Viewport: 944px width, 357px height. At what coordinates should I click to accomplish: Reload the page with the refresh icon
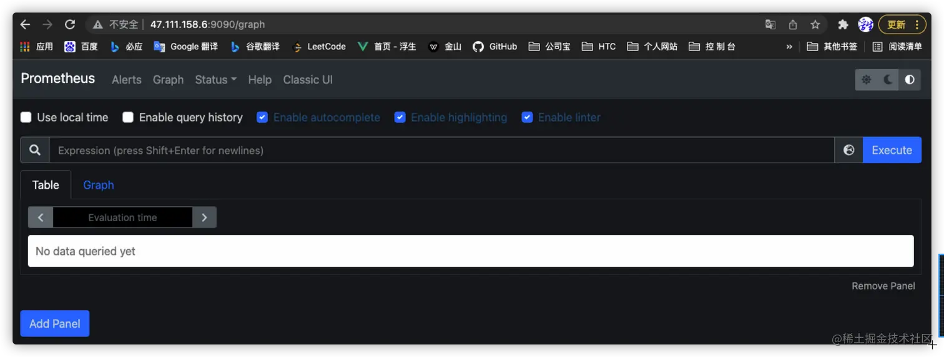tap(70, 24)
